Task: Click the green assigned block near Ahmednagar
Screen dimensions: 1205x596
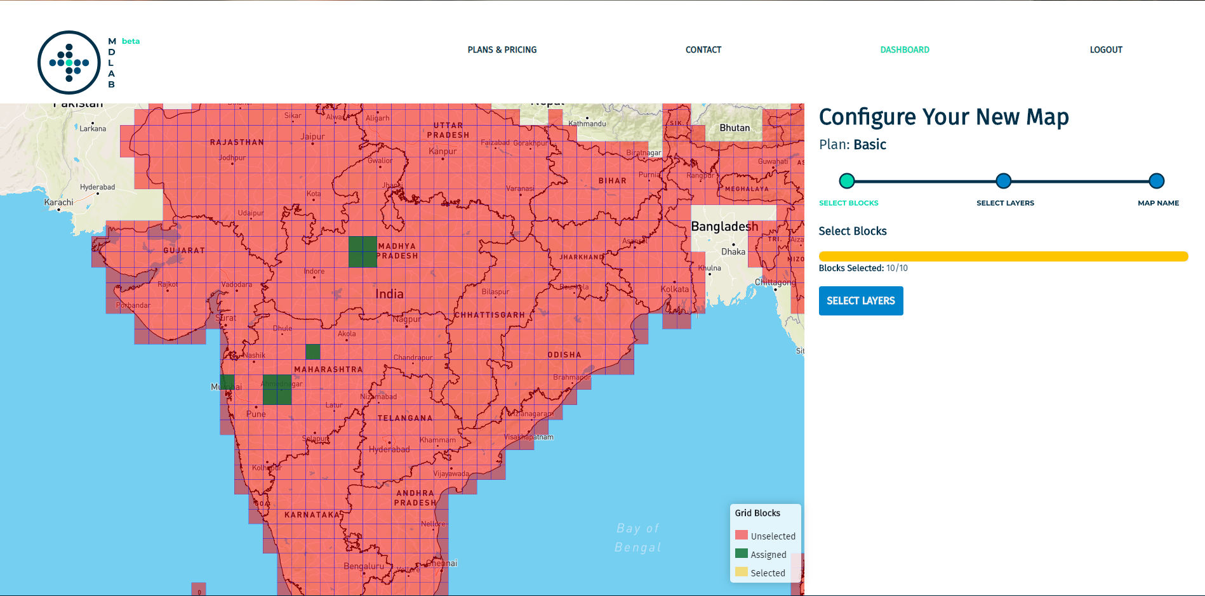Action: pos(277,390)
